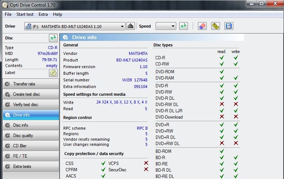Open the Start test menu
Viewport: 284px width, 179px height.
(x=25, y=14)
